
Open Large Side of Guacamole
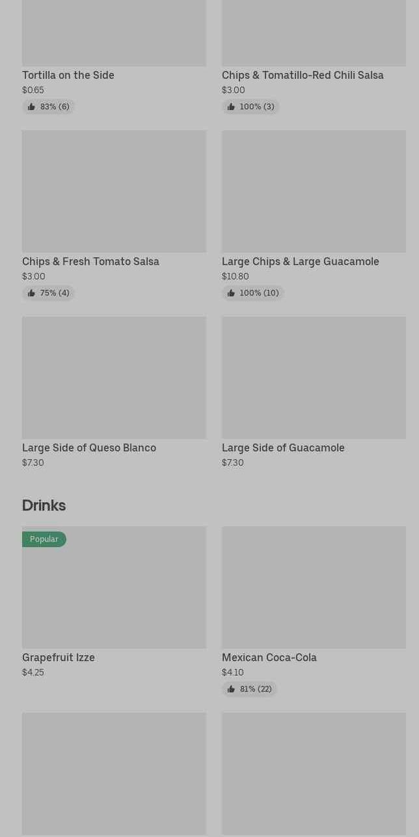[x=282, y=447]
